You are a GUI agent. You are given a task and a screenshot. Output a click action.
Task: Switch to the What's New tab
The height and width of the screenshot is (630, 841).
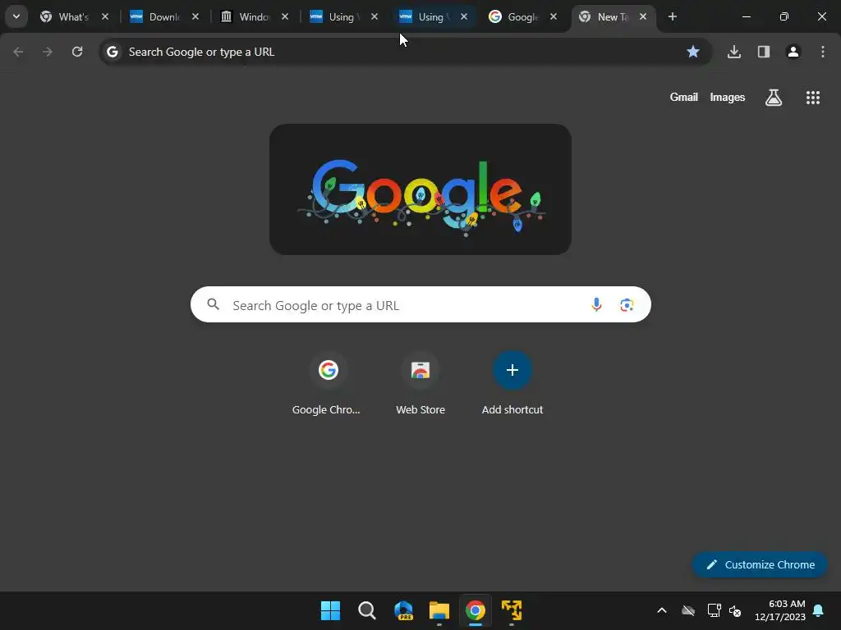click(x=74, y=17)
